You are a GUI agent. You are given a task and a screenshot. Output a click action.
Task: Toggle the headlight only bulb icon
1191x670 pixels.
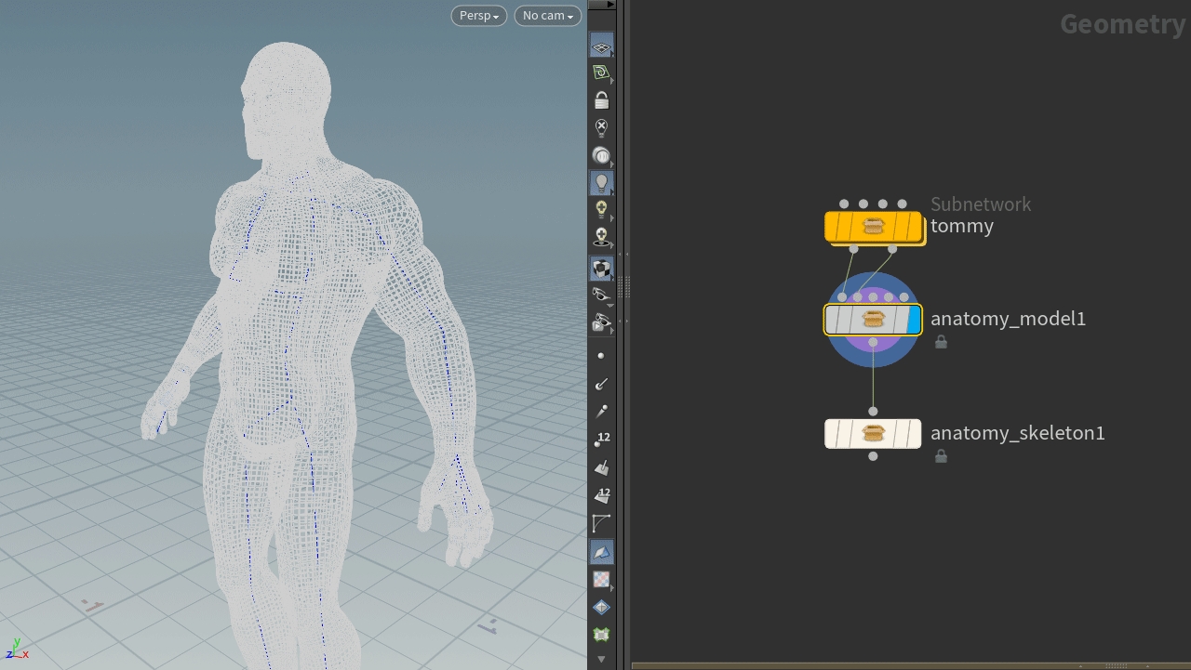pyautogui.click(x=601, y=182)
